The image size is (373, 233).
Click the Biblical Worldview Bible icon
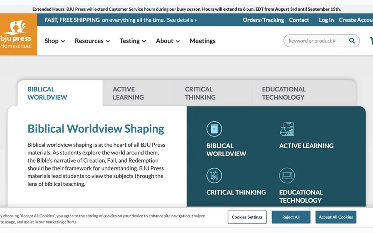coord(214,129)
